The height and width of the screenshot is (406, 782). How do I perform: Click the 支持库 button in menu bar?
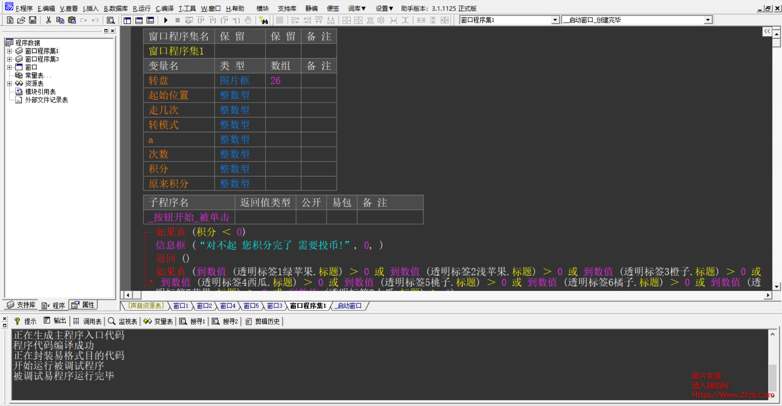[287, 9]
